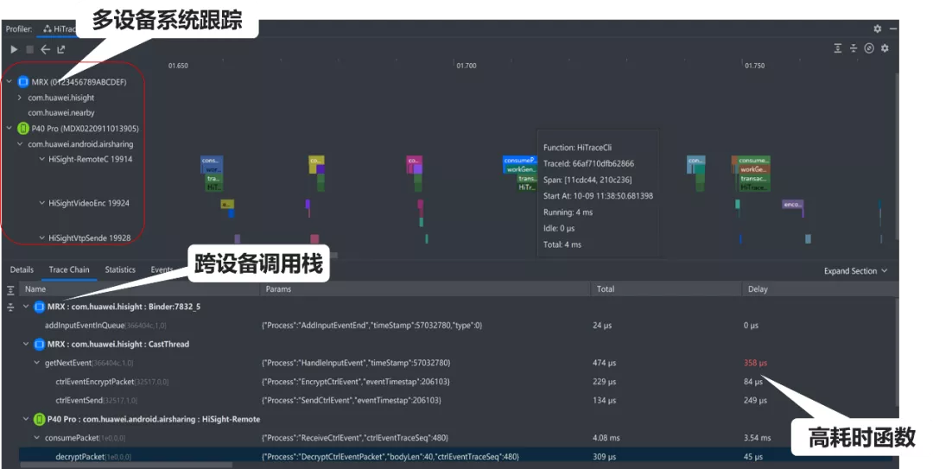Collapse all rows icon in Trace Chain panel
The width and height of the screenshot is (933, 469).
click(x=10, y=307)
